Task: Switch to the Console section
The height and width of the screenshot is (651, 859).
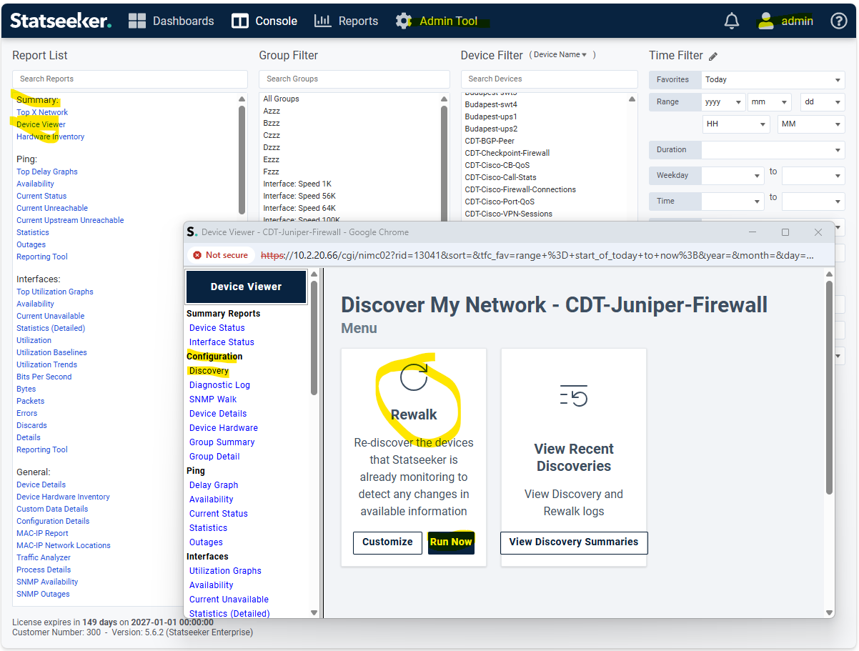Action: pyautogui.click(x=264, y=21)
